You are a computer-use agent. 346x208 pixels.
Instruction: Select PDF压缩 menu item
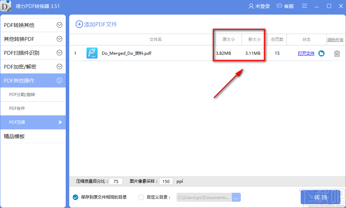pyautogui.click(x=33, y=122)
